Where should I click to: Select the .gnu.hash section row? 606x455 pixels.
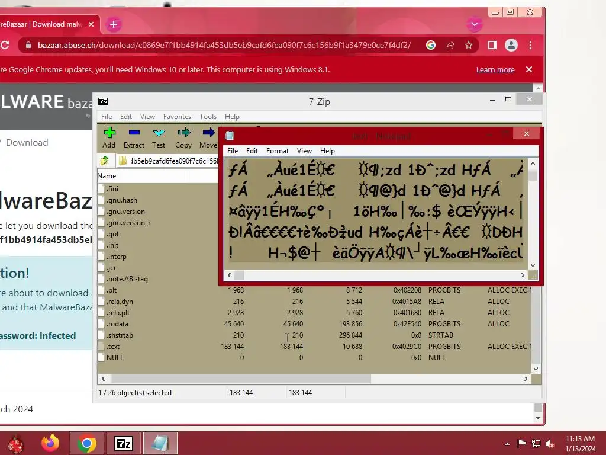[x=158, y=200]
